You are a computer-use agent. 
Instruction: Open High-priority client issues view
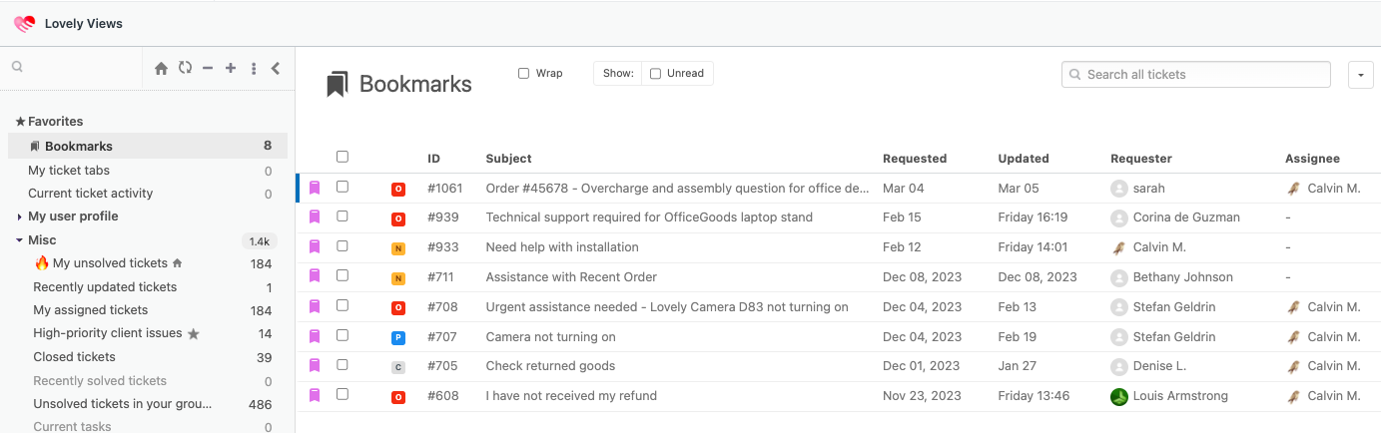coord(108,334)
